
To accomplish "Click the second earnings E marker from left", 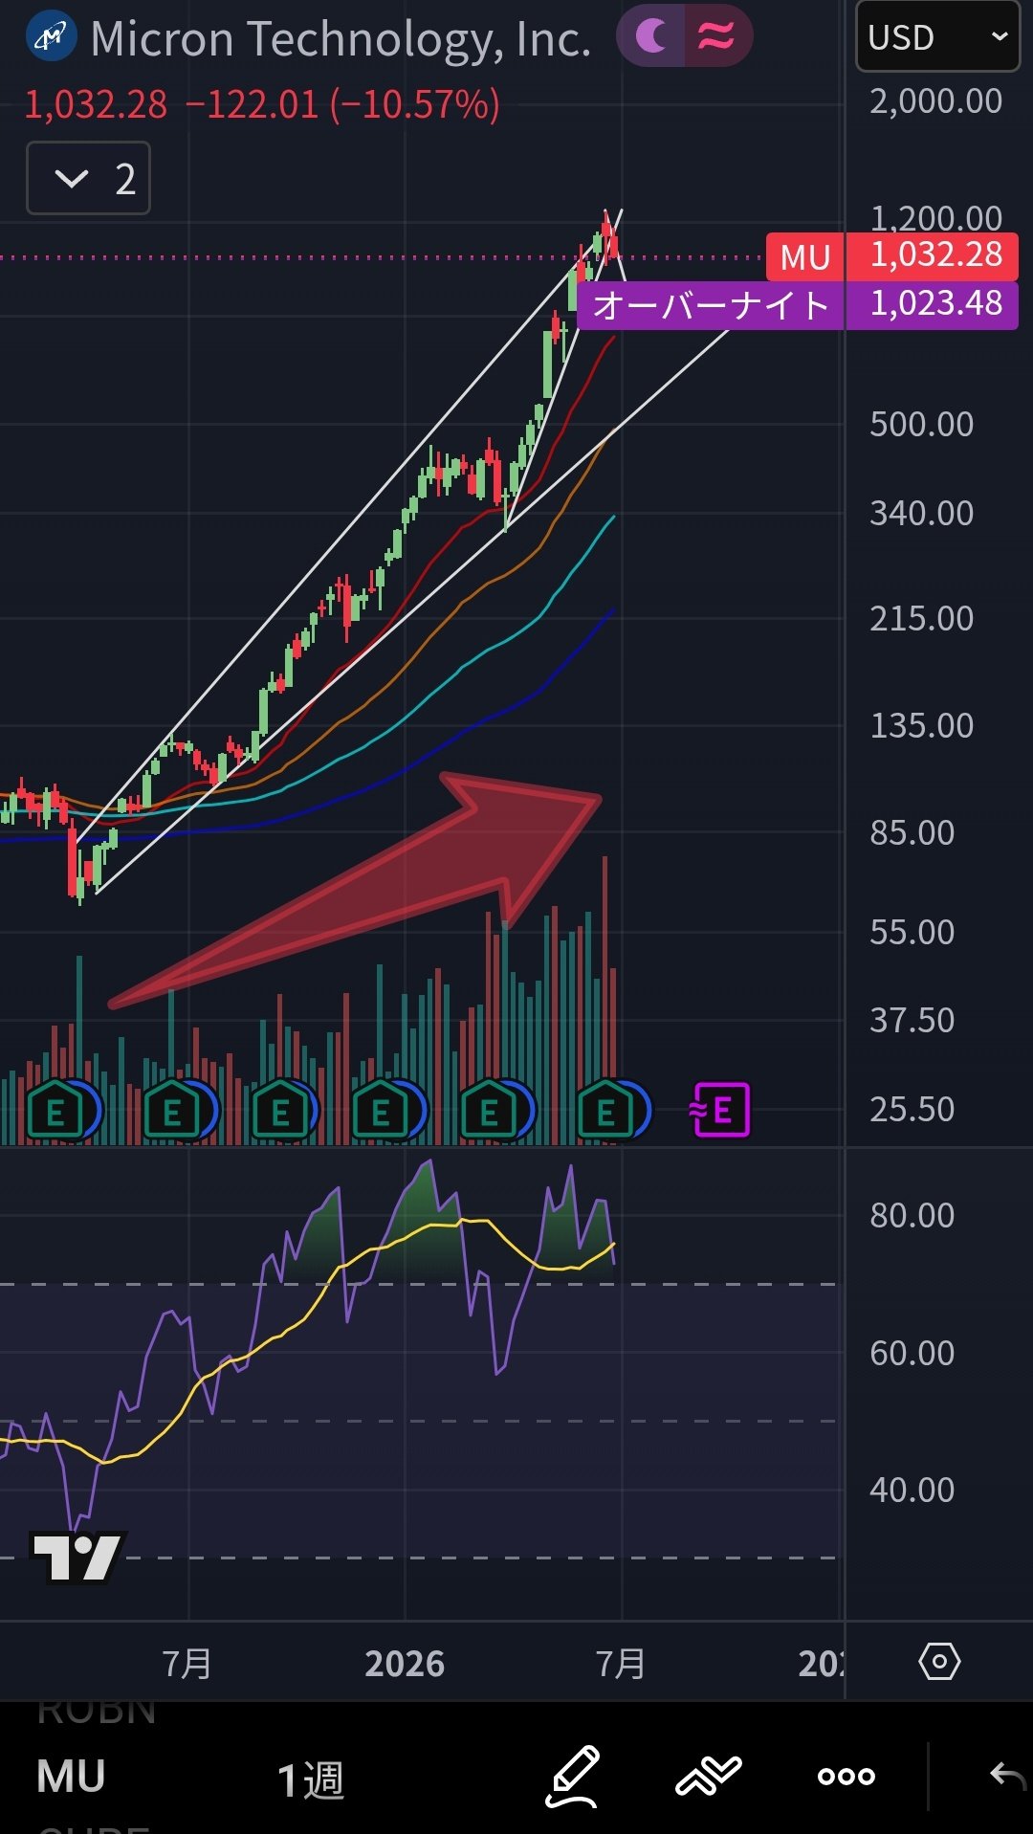I will [172, 1112].
